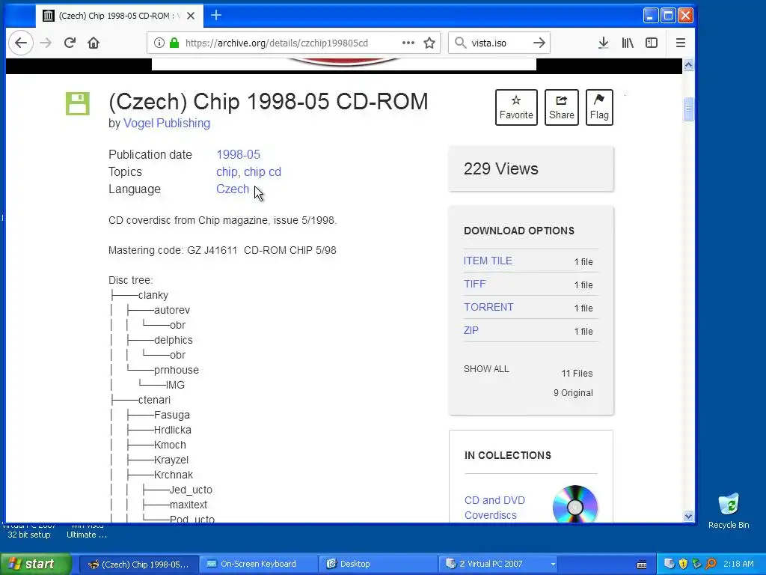
Task: Click the orange magnifier tray icon
Action: pos(711,564)
